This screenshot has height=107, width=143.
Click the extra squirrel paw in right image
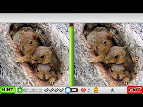tap(135, 59)
